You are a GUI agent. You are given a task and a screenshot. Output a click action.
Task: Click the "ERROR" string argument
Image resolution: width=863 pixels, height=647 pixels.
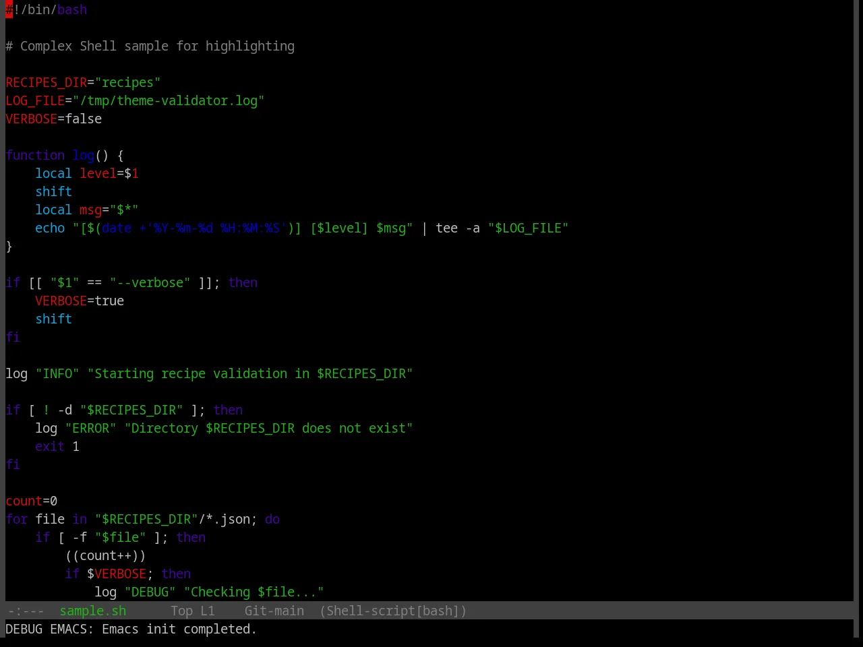point(91,428)
